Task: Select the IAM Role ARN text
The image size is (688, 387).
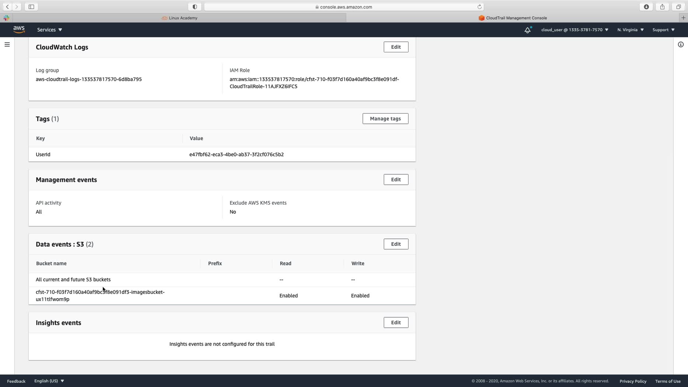Action: click(314, 83)
